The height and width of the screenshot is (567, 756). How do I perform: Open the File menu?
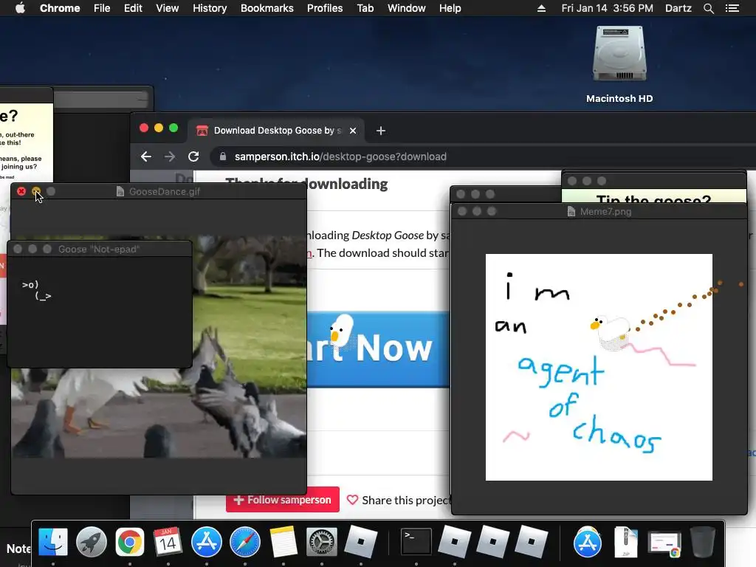[x=102, y=8]
